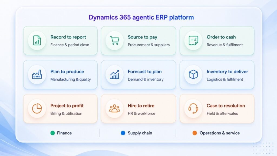
Task: Click the Demand & inventory subtitle
Action: point(146,79)
